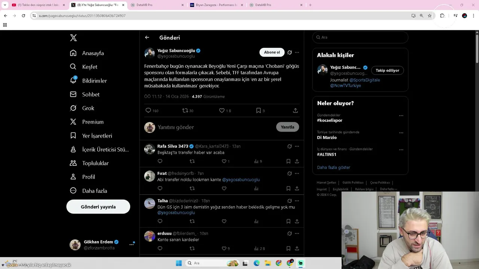View analytics of Rafa Silva 3473's reply
The width and height of the screenshot is (479, 269).
(258, 161)
